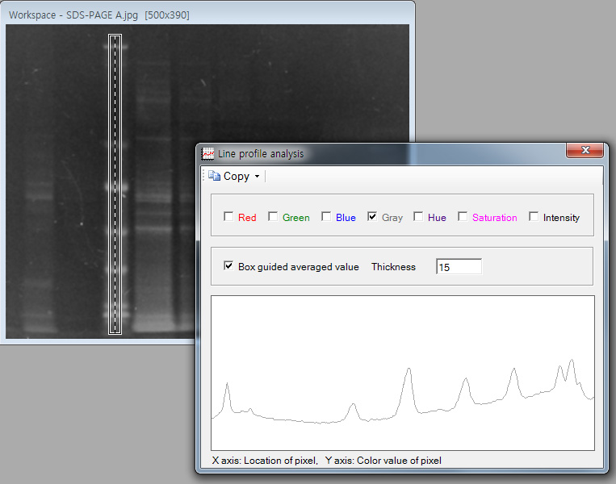This screenshot has height=484, width=616.
Task: Click the Copy icon in the toolbar
Action: tap(214, 176)
